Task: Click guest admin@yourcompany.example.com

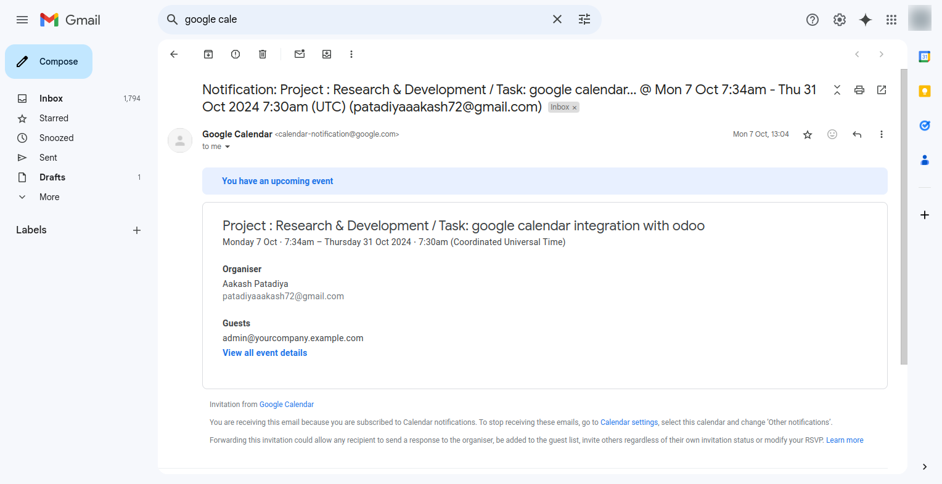Action: (293, 338)
